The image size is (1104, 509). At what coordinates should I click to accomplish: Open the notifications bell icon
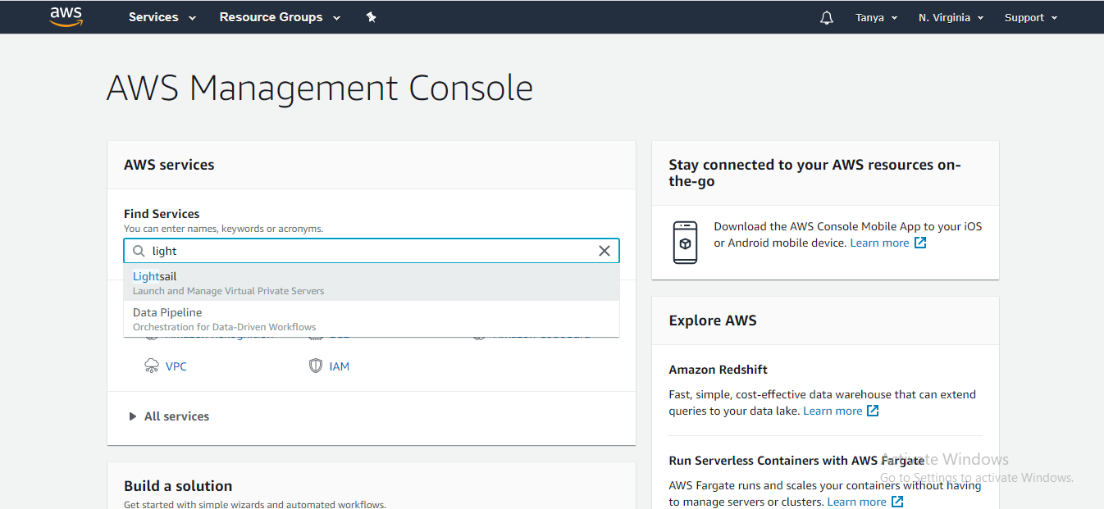[x=826, y=17]
